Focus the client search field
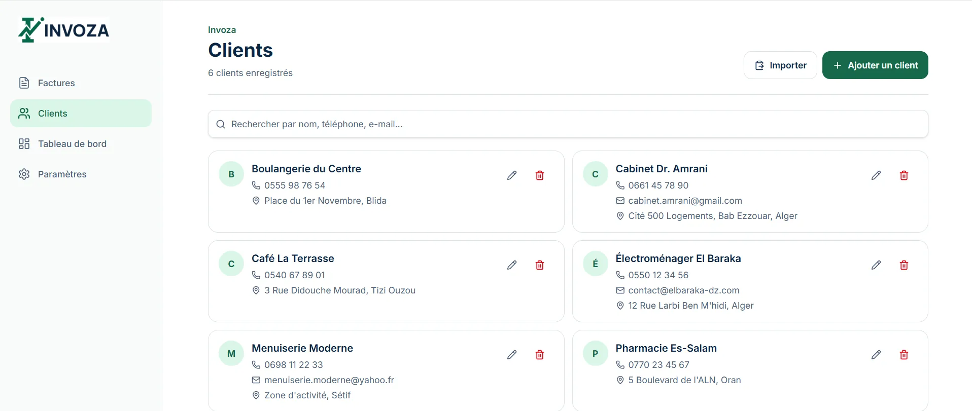The height and width of the screenshot is (411, 972). (568, 124)
